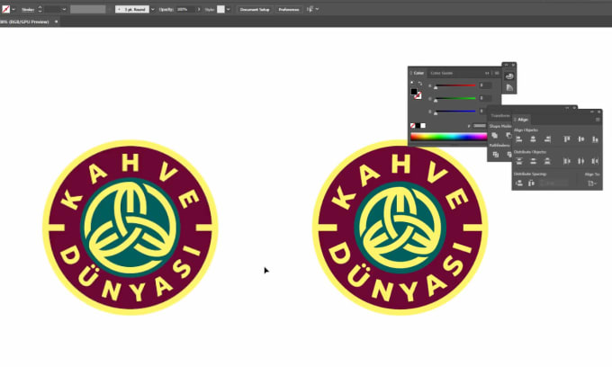Click the red channel slider
This screenshot has height=367, width=612.
(455, 85)
